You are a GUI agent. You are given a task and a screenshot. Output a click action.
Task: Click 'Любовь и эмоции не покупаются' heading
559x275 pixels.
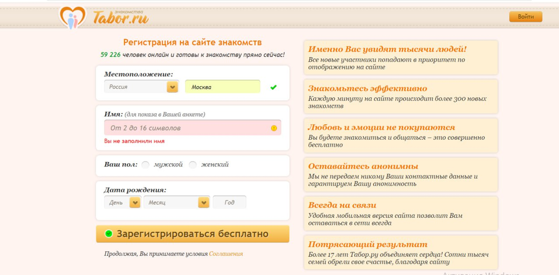(x=382, y=127)
